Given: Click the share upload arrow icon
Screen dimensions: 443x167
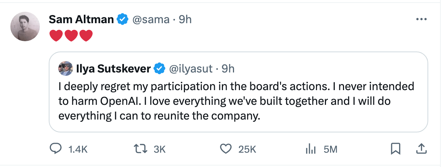Looking at the screenshot, I should pos(421,149).
